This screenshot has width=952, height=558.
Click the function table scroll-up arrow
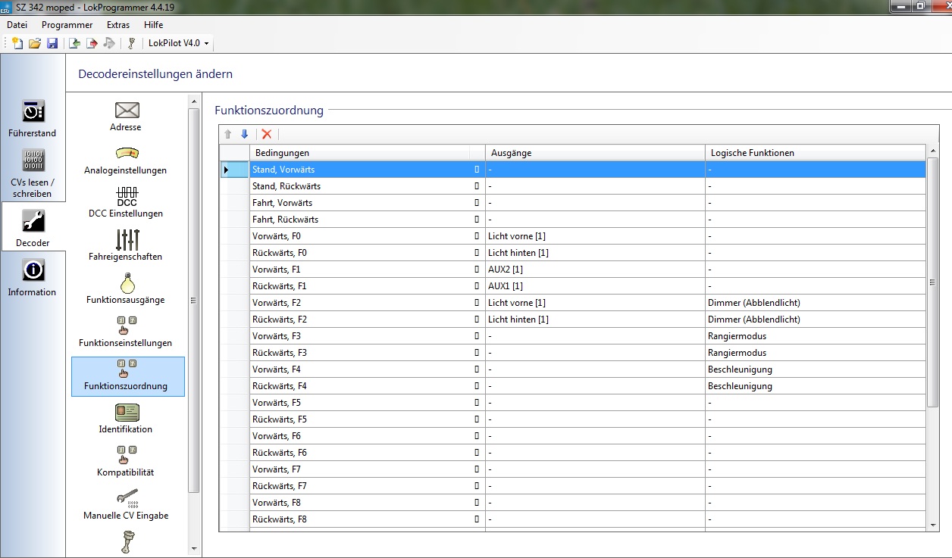[932, 151]
